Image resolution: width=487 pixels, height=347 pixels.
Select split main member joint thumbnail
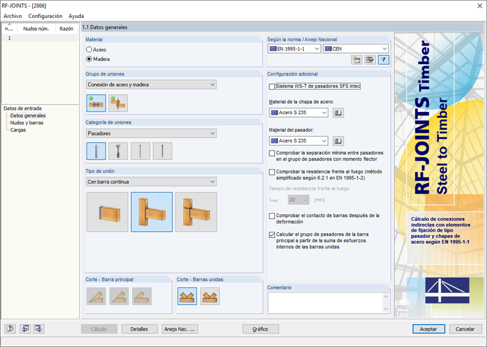pyautogui.click(x=196, y=212)
